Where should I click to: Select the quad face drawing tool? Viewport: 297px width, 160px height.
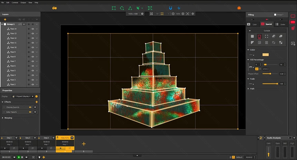(114, 8)
